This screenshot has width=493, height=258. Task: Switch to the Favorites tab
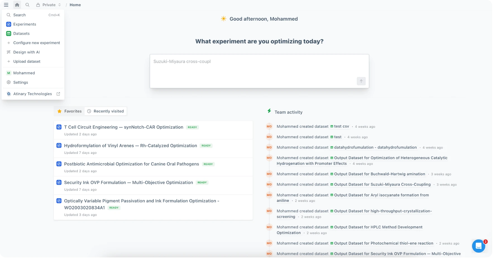tap(70, 111)
